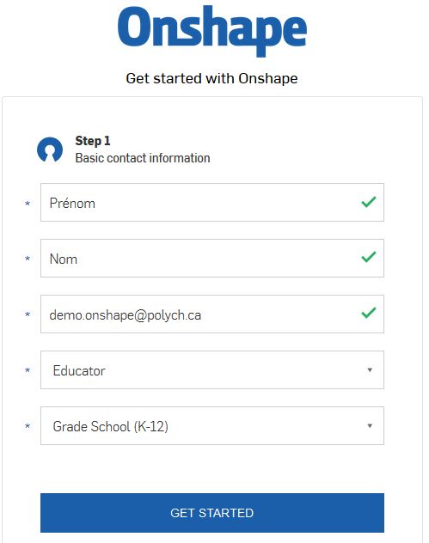This screenshot has width=429, height=543.
Task: Click the required asterisk beside the email field
Action: click(28, 314)
